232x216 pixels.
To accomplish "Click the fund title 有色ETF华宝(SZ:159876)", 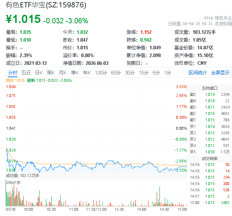I will click(46, 5).
